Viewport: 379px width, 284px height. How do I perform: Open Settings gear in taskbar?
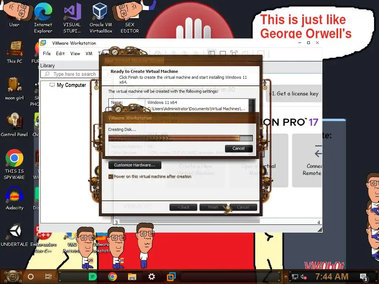(x=151, y=277)
